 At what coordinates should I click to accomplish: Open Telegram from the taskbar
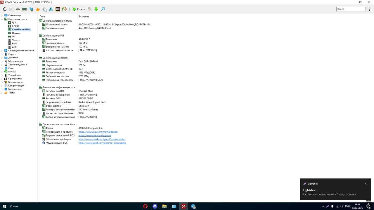[x=193, y=206]
